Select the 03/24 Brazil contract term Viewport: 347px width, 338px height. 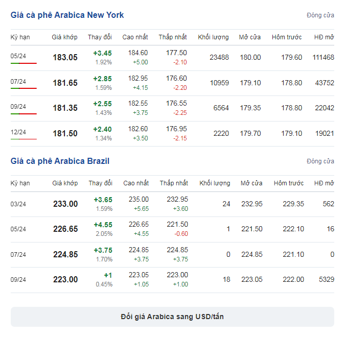pyautogui.click(x=18, y=204)
